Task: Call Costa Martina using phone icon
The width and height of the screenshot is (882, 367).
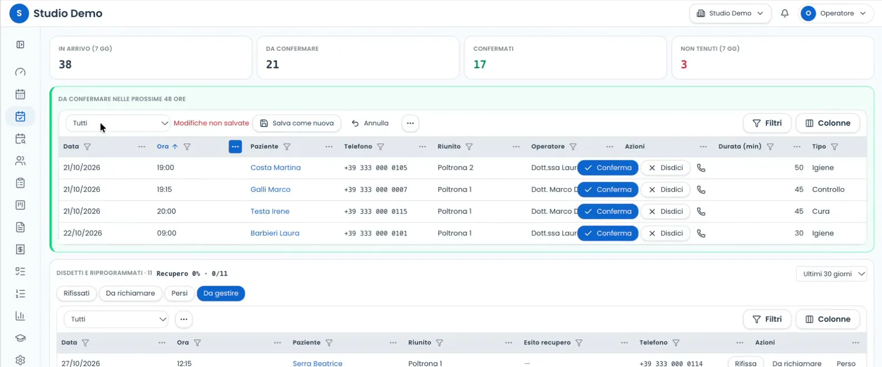Action: 701,167
